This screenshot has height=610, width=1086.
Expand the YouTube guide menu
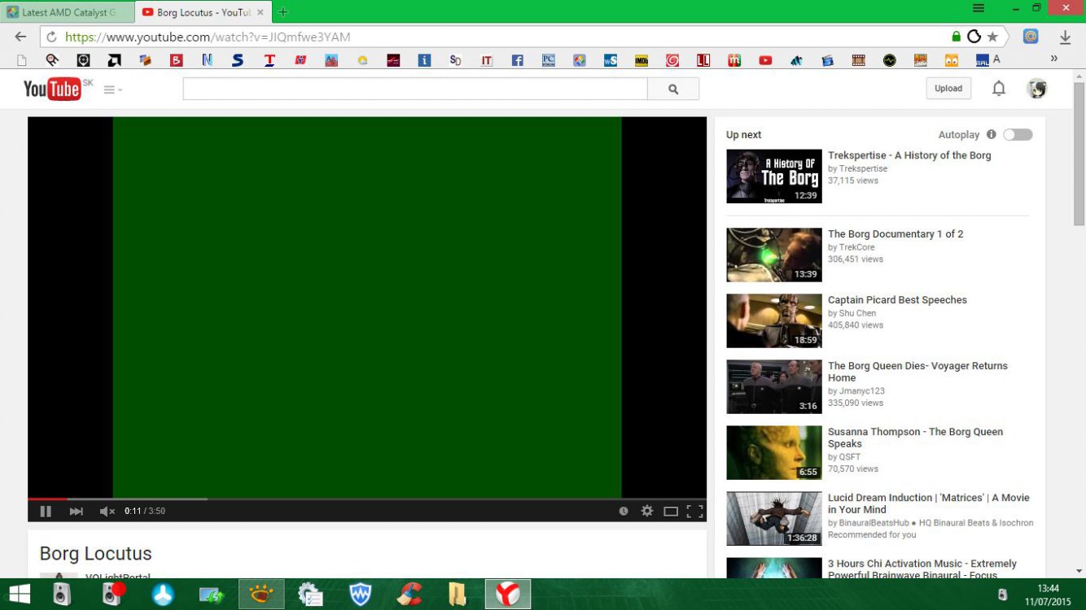pos(112,89)
